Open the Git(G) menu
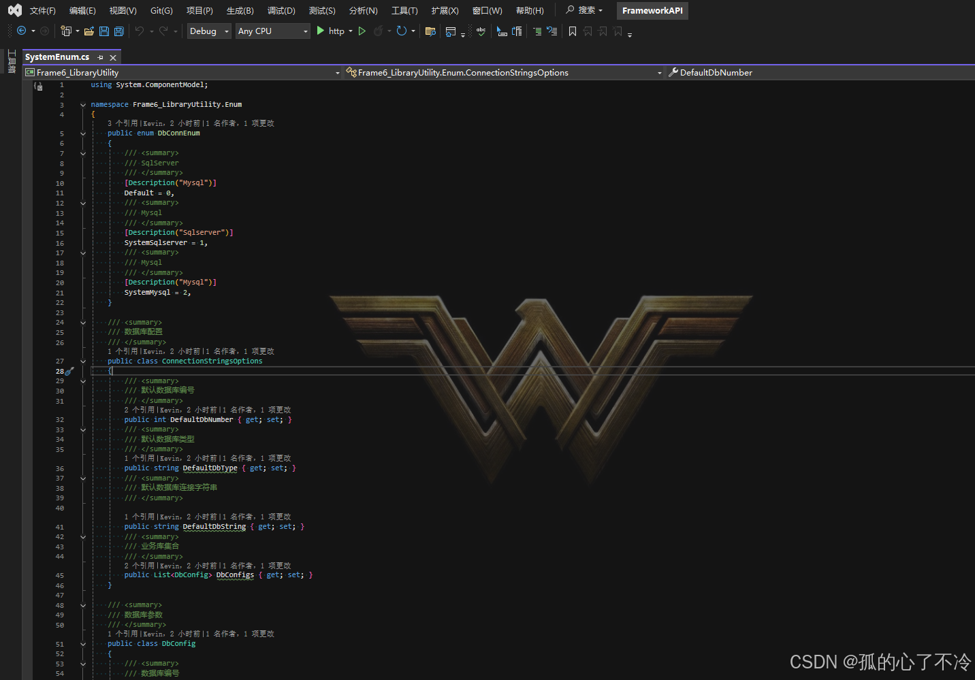This screenshot has height=680, width=975. click(x=161, y=10)
